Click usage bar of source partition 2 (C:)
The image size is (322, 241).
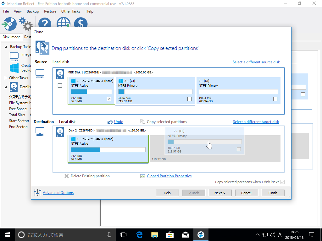(x=155, y=92)
